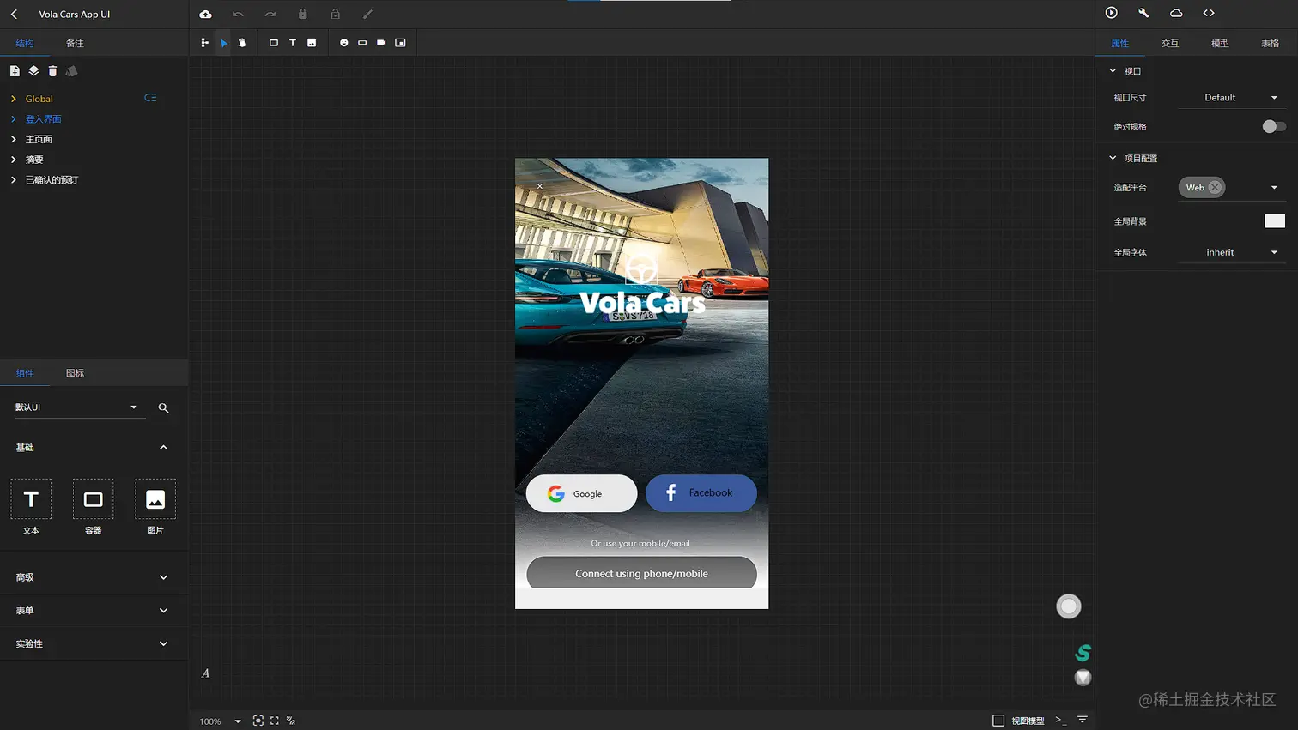Click the fit-to-center focus icon
Image resolution: width=1298 pixels, height=730 pixels.
[x=258, y=721]
